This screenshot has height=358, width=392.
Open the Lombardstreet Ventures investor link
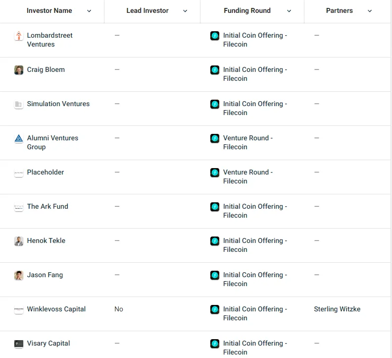click(x=50, y=40)
